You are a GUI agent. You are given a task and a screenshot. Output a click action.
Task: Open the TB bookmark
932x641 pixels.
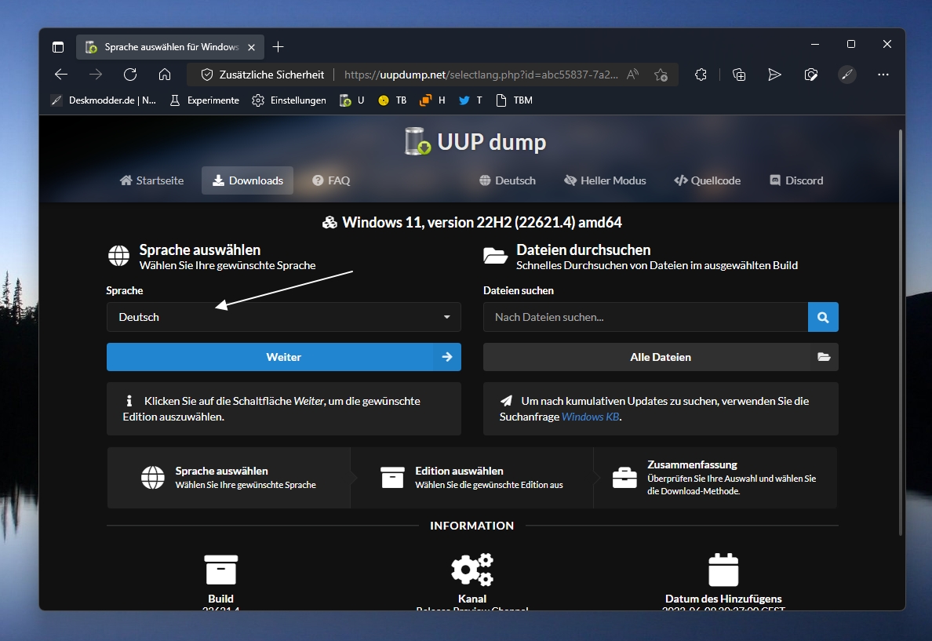(x=392, y=100)
